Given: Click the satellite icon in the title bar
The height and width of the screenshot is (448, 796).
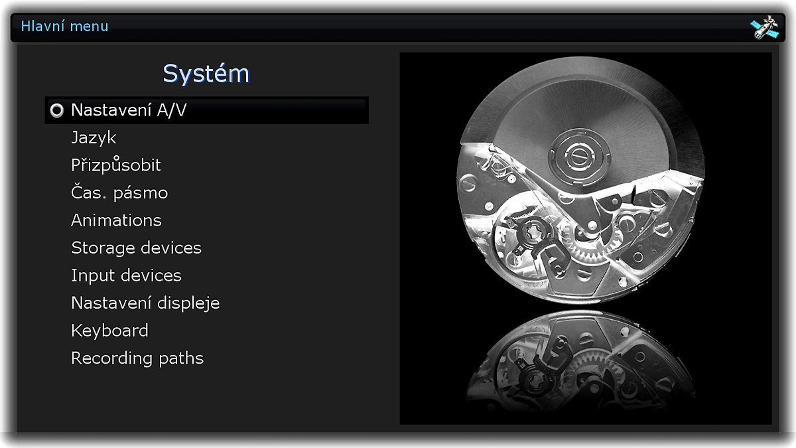Looking at the screenshot, I should (x=764, y=27).
